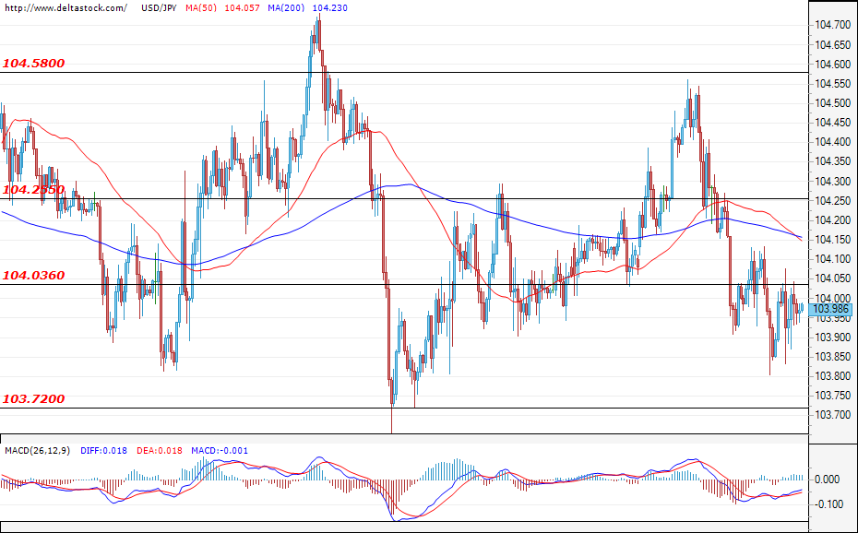Viewport: 858px width, 533px height.
Task: Select the 103.7200 support level label
Action: (x=34, y=398)
